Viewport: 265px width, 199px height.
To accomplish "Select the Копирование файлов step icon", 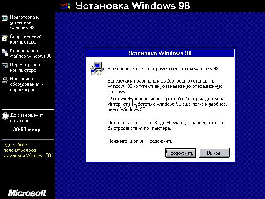I will point(5,52).
